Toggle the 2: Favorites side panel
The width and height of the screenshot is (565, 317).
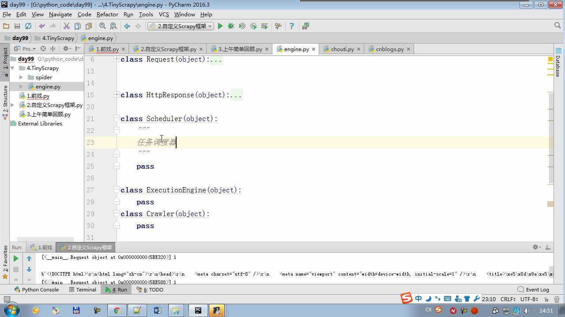(x=5, y=262)
